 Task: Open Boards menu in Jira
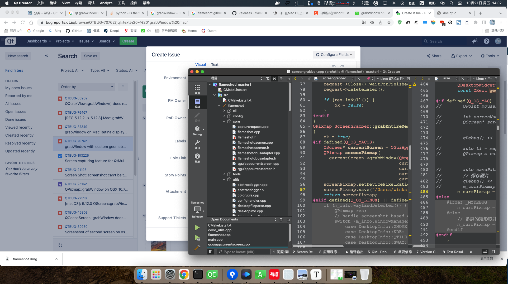coord(107,41)
